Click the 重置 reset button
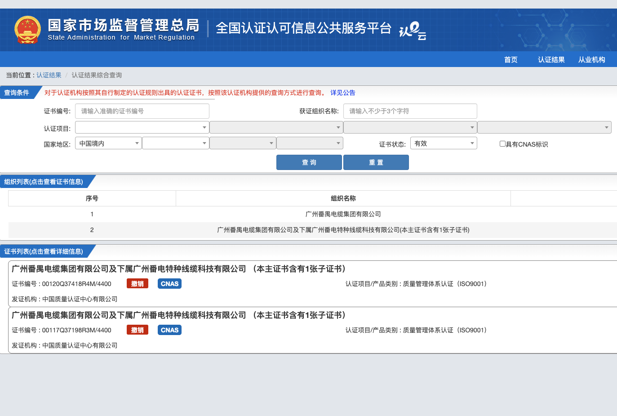Screen dimensions: 617x416 376,162
